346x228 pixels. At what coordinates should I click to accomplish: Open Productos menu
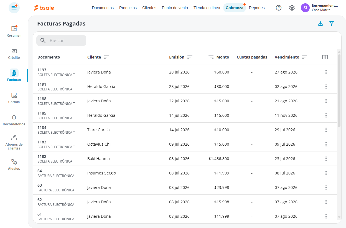128,8
